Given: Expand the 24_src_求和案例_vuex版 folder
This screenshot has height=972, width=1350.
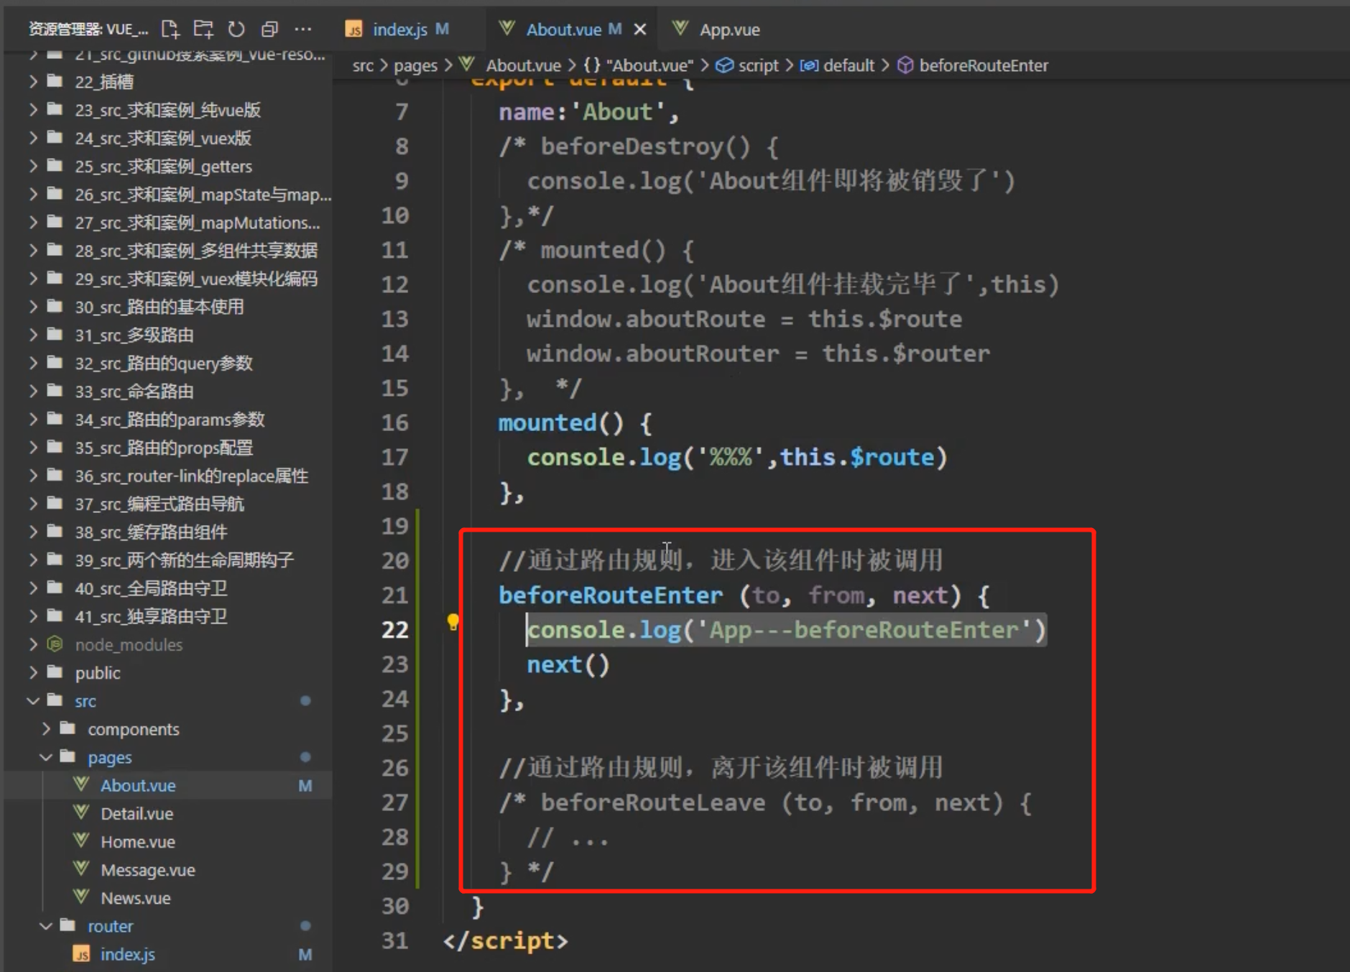Looking at the screenshot, I should point(33,138).
